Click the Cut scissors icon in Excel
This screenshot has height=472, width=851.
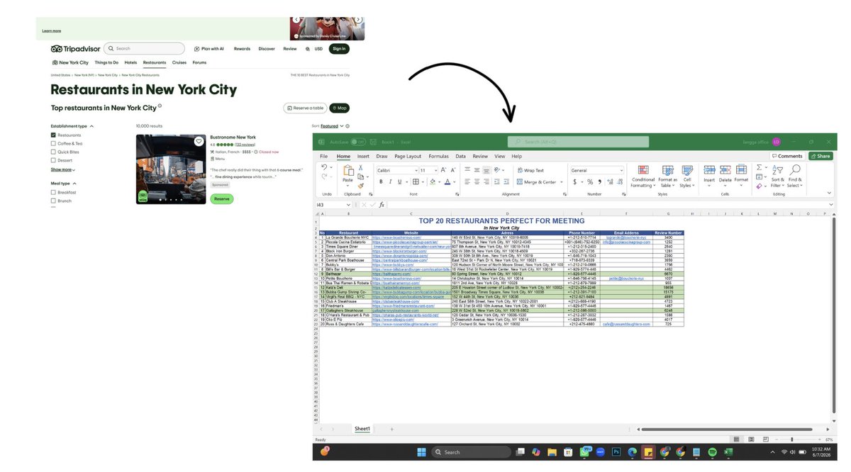360,168
